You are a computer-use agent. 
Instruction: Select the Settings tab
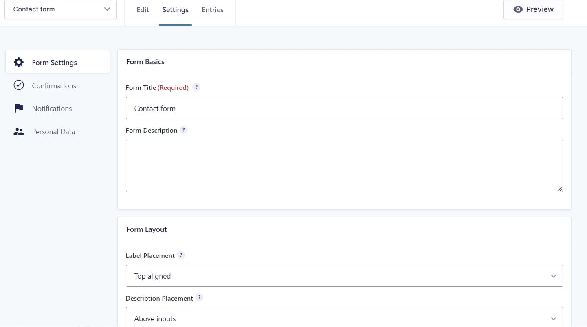coord(175,10)
